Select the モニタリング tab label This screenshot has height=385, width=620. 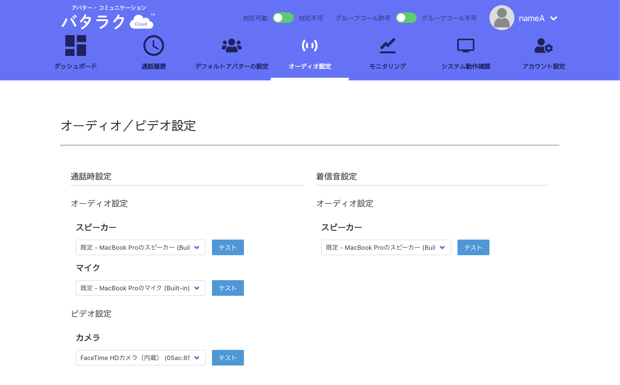[x=387, y=66]
